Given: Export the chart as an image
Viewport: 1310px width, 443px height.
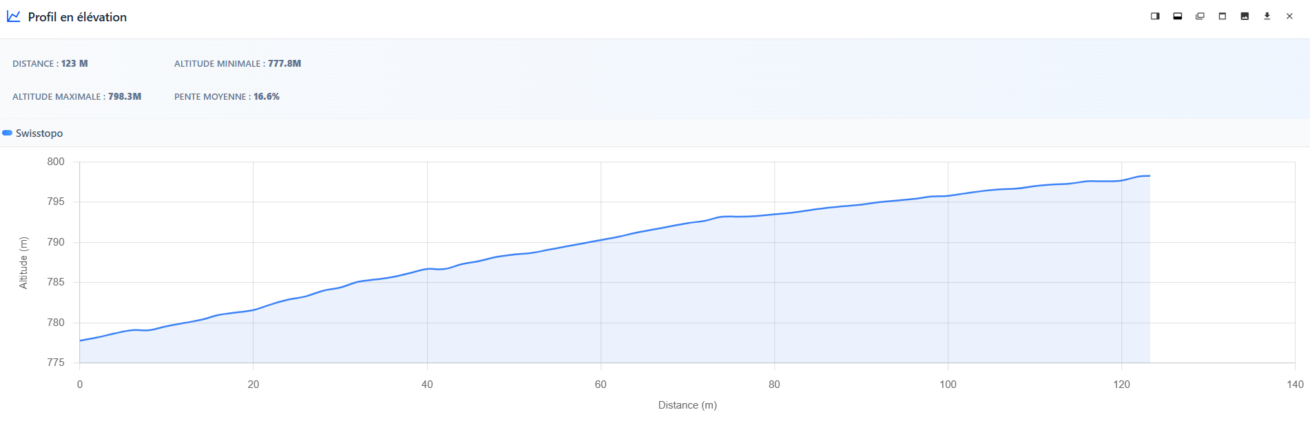Looking at the screenshot, I should coord(1245,17).
